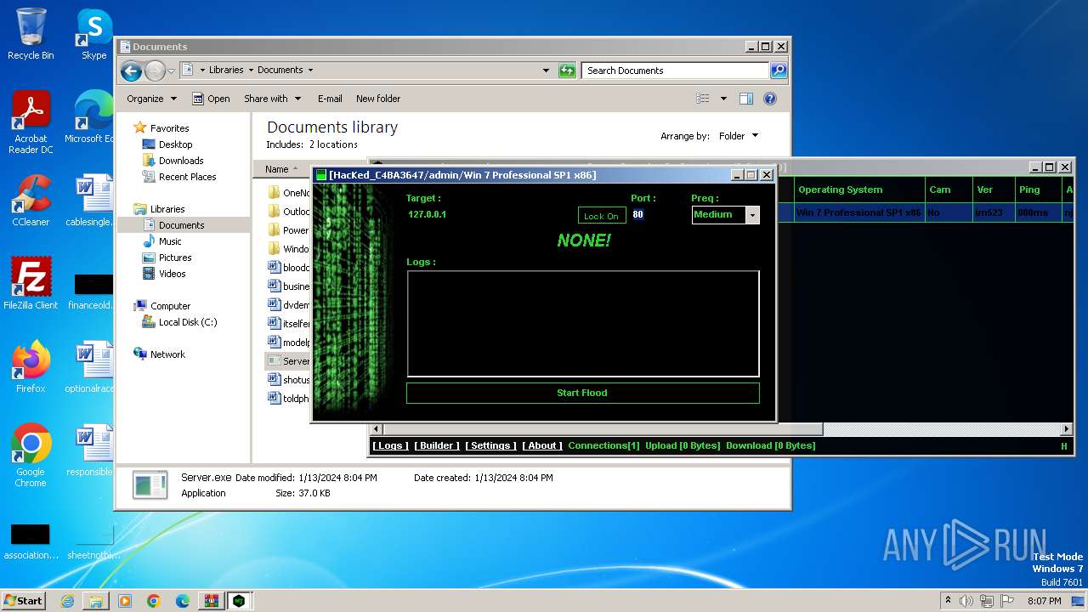Click the refresh button beside address bar
Viewport: 1088px width, 612px height.
(x=567, y=71)
